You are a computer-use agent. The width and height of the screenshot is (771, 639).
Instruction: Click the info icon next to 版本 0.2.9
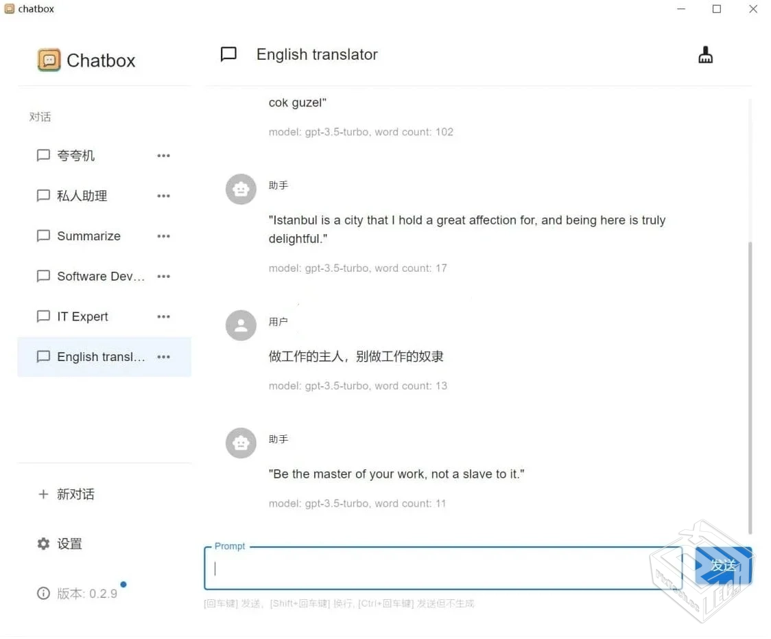pyautogui.click(x=43, y=593)
